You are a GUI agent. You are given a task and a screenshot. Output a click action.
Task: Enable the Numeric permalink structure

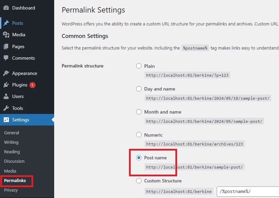[139, 135]
